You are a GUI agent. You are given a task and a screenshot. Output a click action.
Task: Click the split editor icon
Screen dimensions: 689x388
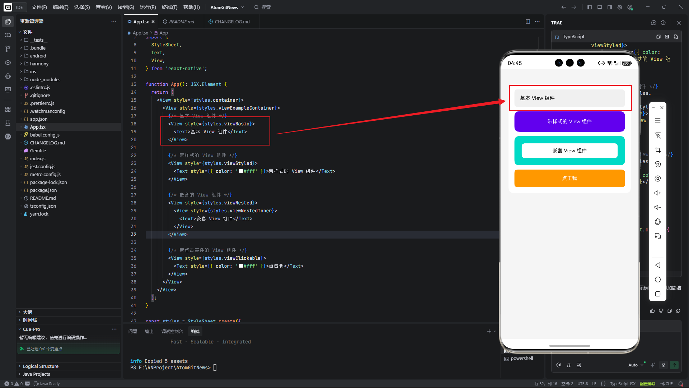click(528, 22)
